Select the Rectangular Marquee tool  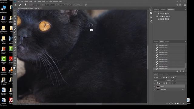pyautogui.click(x=15, y=13)
